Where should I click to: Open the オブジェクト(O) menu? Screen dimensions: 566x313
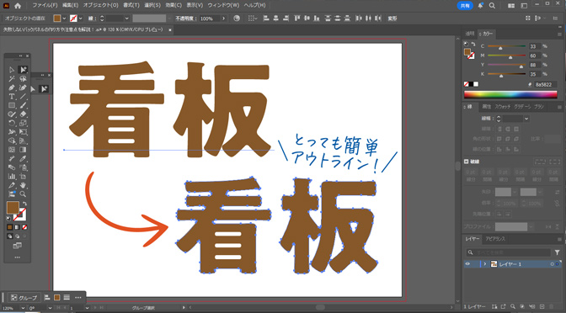click(x=100, y=5)
